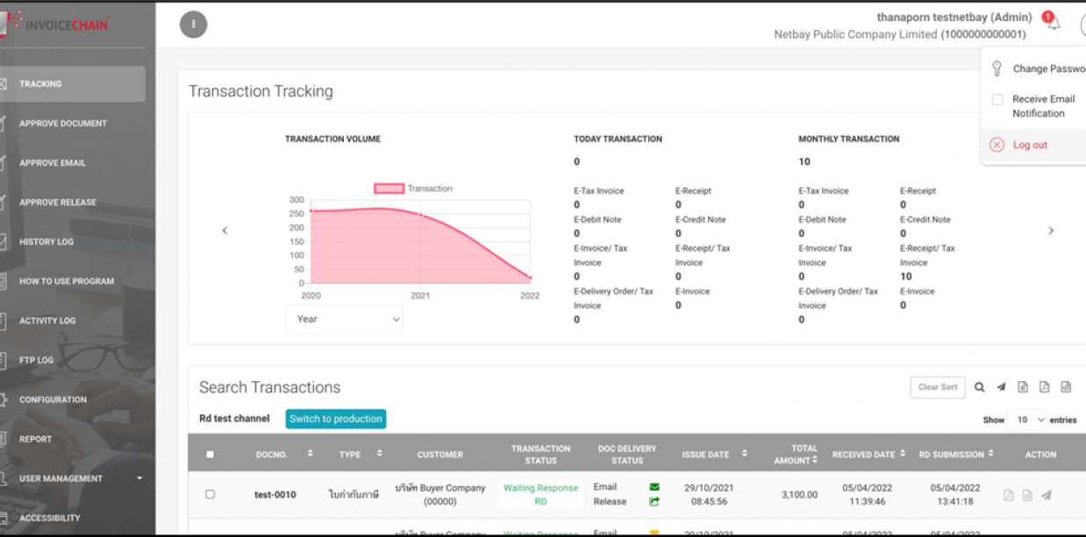
Task: Tick the select-all checkbox in table header
Action: click(x=210, y=455)
